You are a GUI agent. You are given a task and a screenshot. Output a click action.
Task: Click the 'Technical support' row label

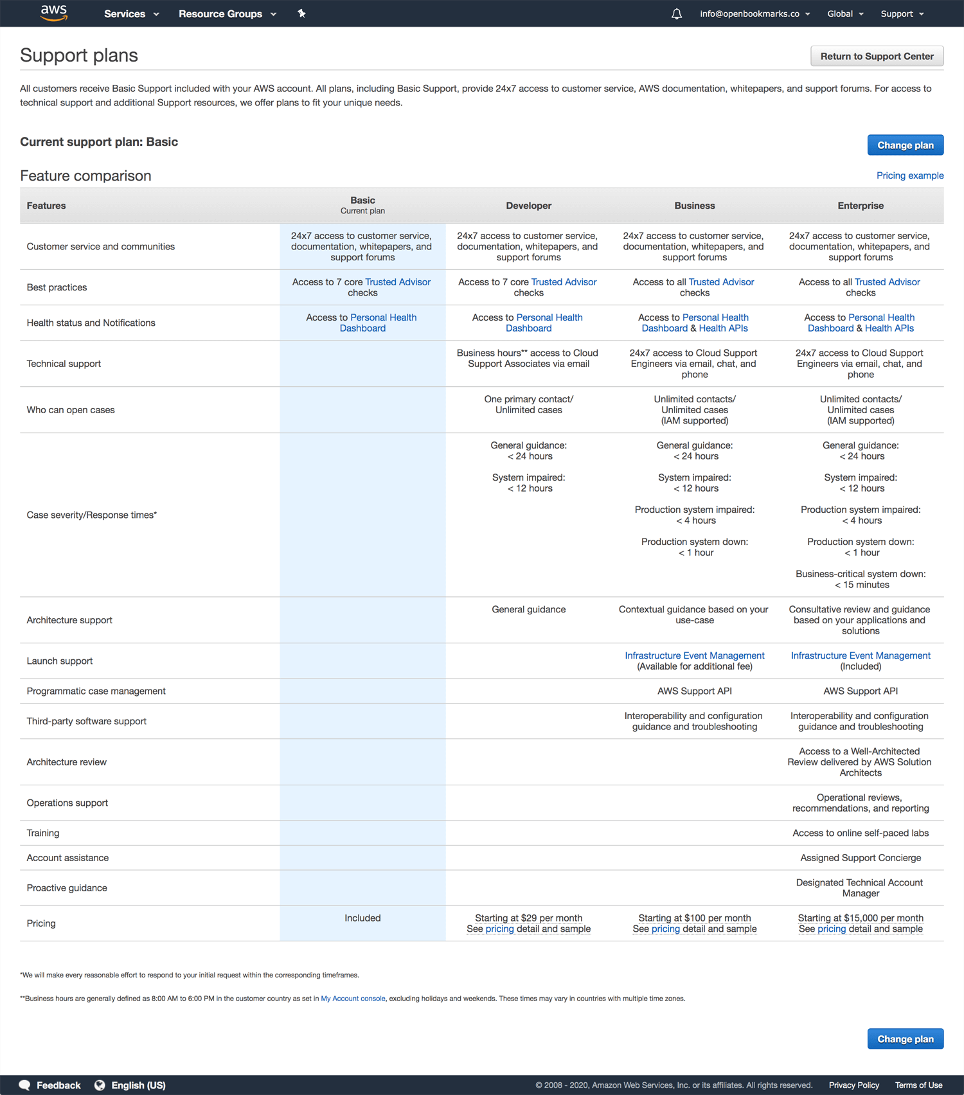[64, 364]
